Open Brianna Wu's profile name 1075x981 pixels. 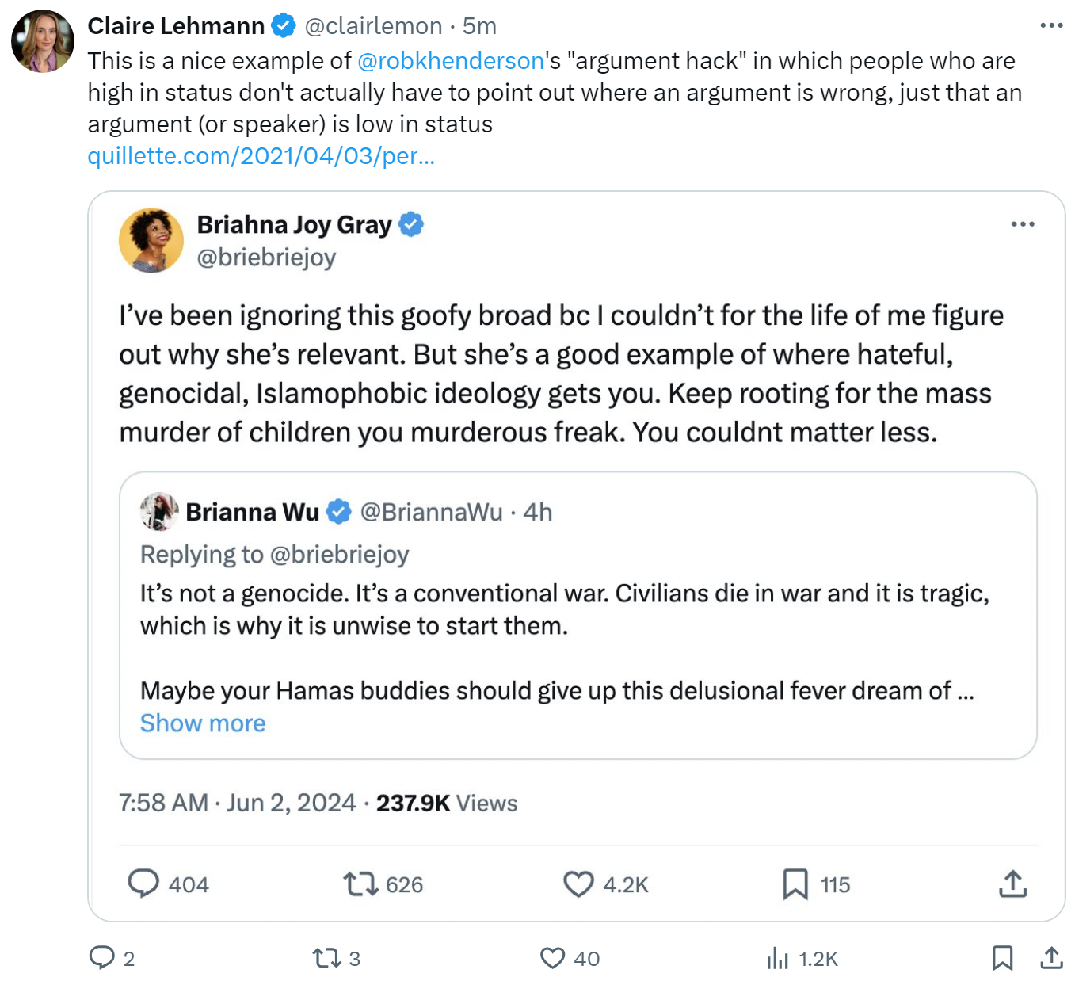pyautogui.click(x=252, y=512)
